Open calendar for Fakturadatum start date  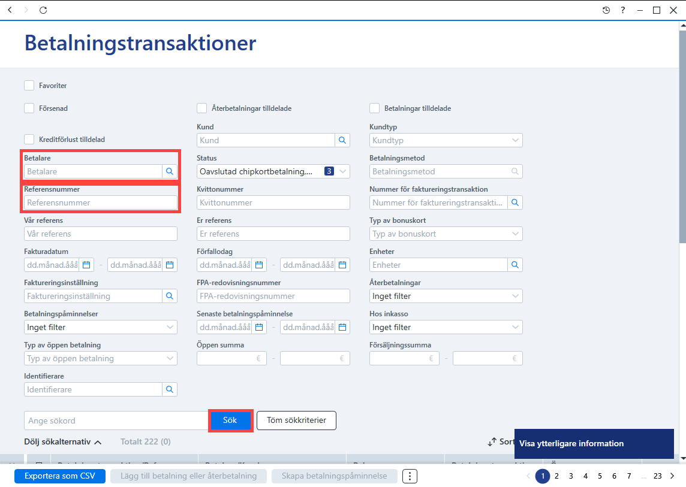pyautogui.click(x=86, y=265)
